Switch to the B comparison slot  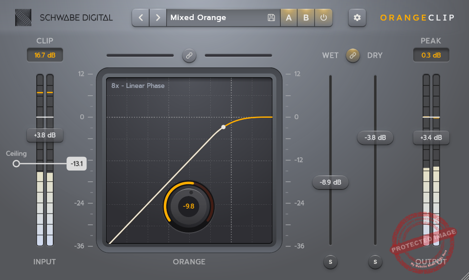(306, 18)
